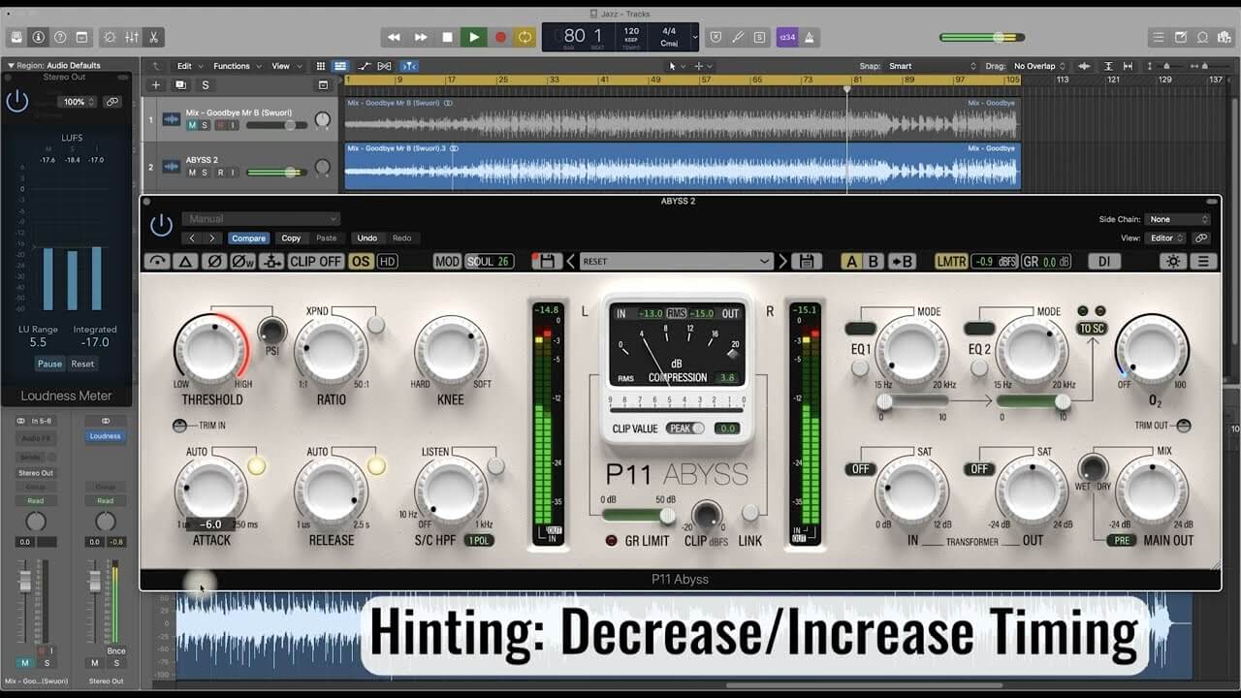Open the Functions menu in Tracks area

[236, 66]
